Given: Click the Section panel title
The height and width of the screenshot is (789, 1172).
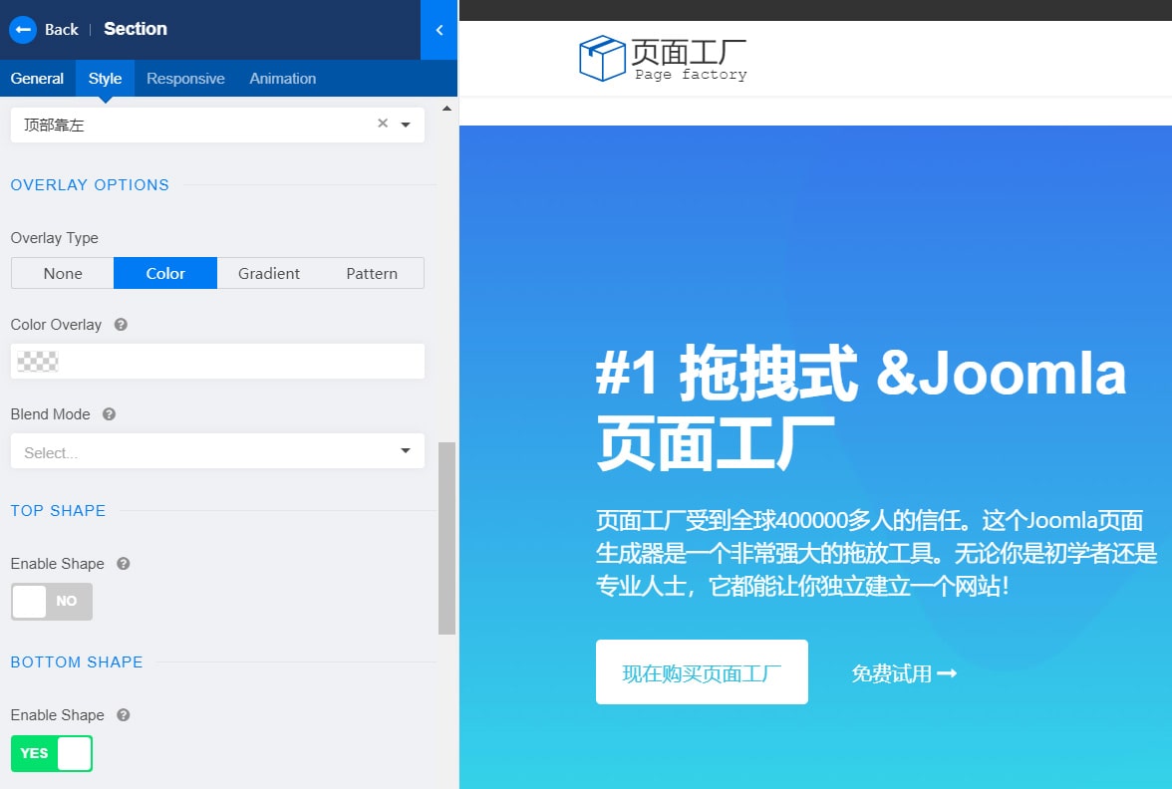Looking at the screenshot, I should pos(136,29).
